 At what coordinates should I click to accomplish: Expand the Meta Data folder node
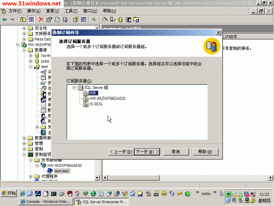tap(24, 39)
